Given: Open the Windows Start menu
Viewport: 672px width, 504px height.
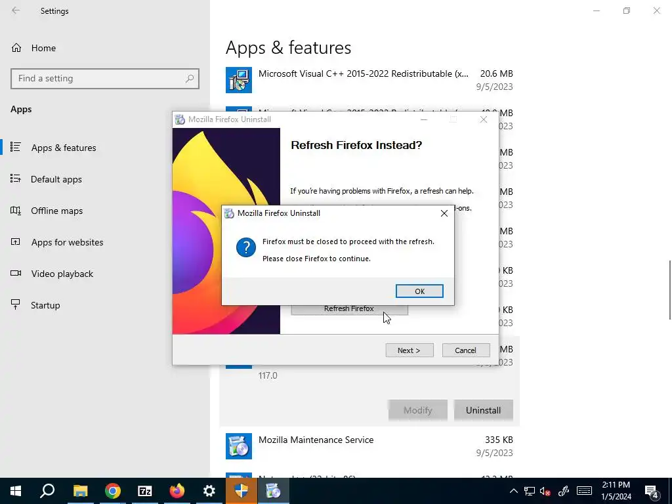Looking at the screenshot, I should point(16,491).
